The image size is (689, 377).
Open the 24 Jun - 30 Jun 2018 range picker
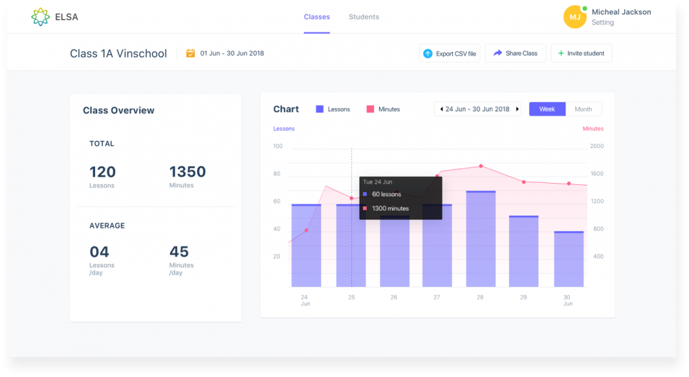(477, 109)
